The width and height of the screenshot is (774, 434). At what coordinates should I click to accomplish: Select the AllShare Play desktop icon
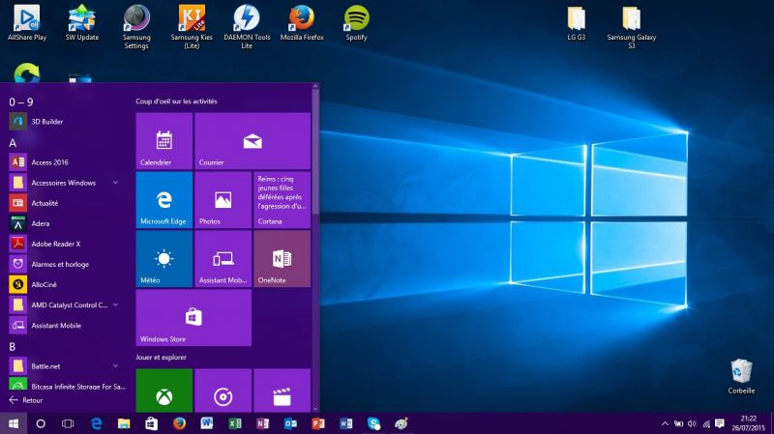tap(27, 22)
